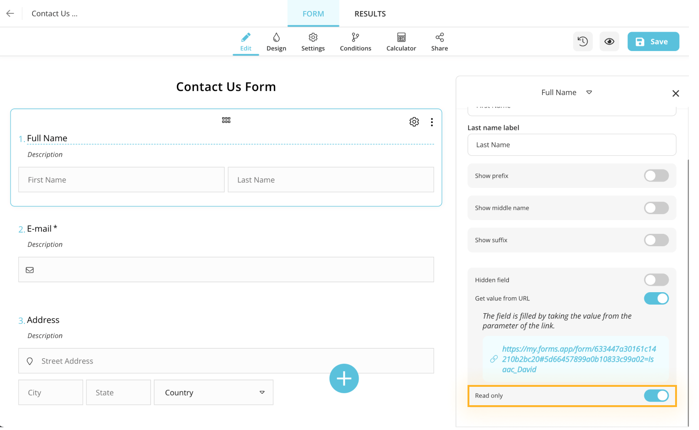Switch to the FORM tab
699x430 pixels.
(313, 14)
